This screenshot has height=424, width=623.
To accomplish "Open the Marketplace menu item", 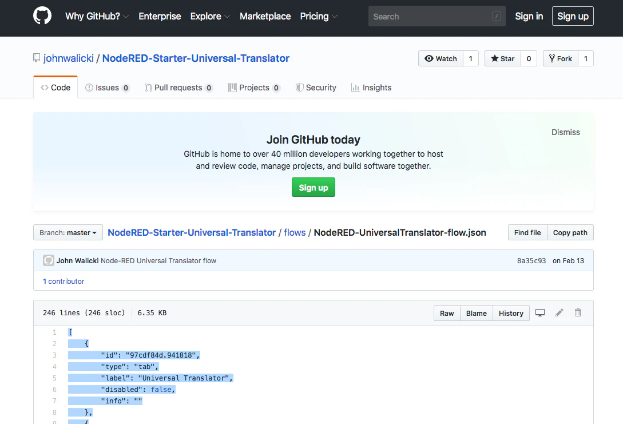I will [x=265, y=16].
